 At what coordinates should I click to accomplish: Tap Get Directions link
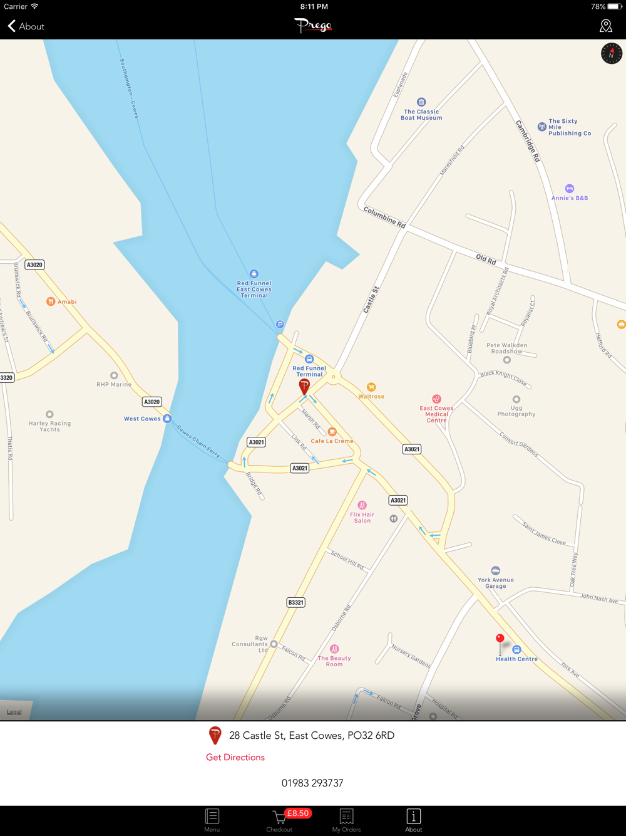coord(235,757)
